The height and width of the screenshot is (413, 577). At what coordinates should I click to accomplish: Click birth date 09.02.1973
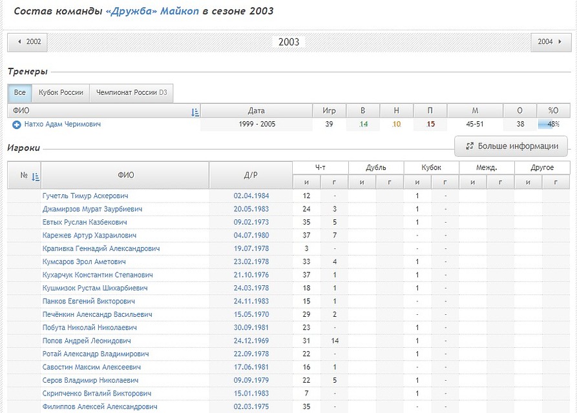[251, 222]
